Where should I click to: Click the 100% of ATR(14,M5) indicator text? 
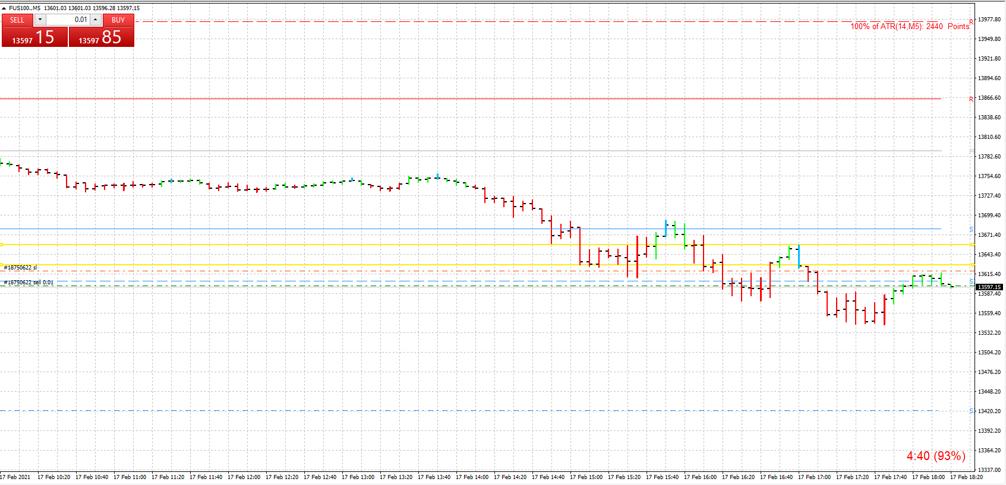910,26
